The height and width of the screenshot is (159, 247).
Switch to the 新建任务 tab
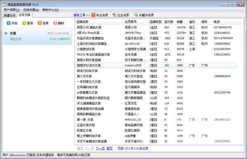click(10, 15)
